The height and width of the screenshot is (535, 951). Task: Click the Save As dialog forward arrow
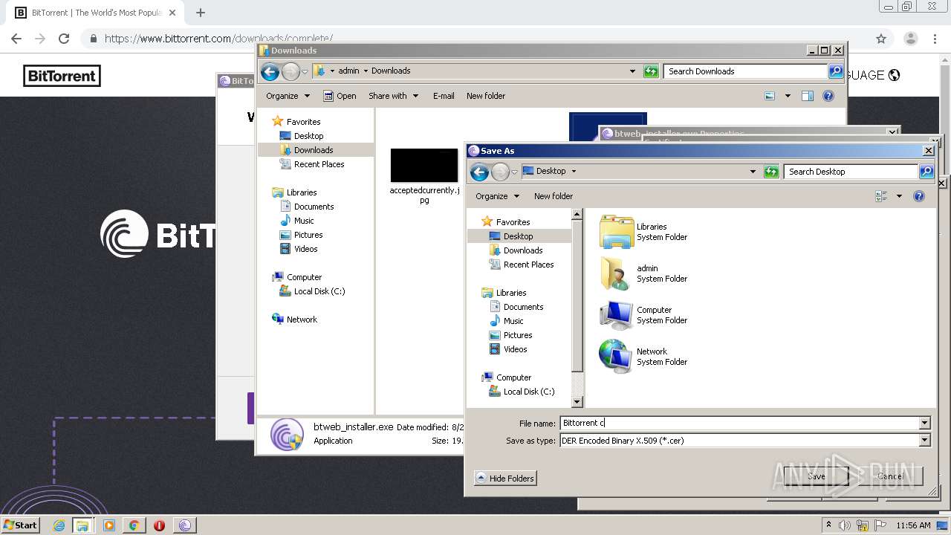(x=500, y=172)
